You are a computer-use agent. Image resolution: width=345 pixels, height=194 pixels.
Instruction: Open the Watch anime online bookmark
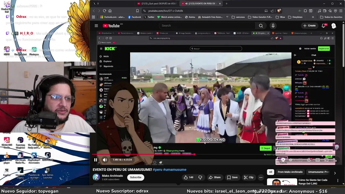tap(169, 17)
